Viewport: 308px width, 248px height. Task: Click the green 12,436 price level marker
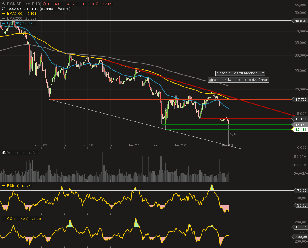click(300, 130)
